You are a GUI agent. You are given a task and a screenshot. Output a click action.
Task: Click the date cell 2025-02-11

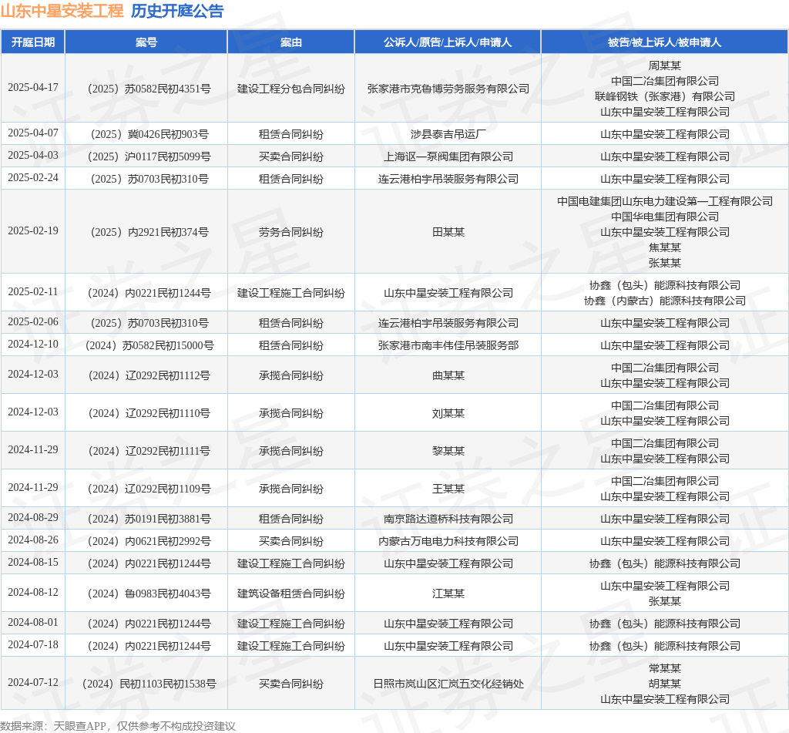33,292
